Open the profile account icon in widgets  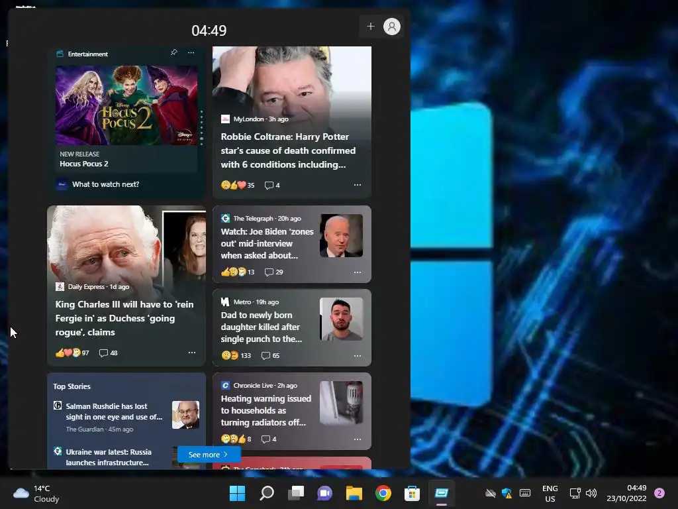pyautogui.click(x=392, y=27)
